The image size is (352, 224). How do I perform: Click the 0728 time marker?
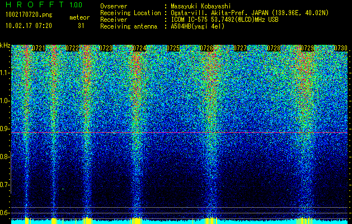(x=274, y=48)
